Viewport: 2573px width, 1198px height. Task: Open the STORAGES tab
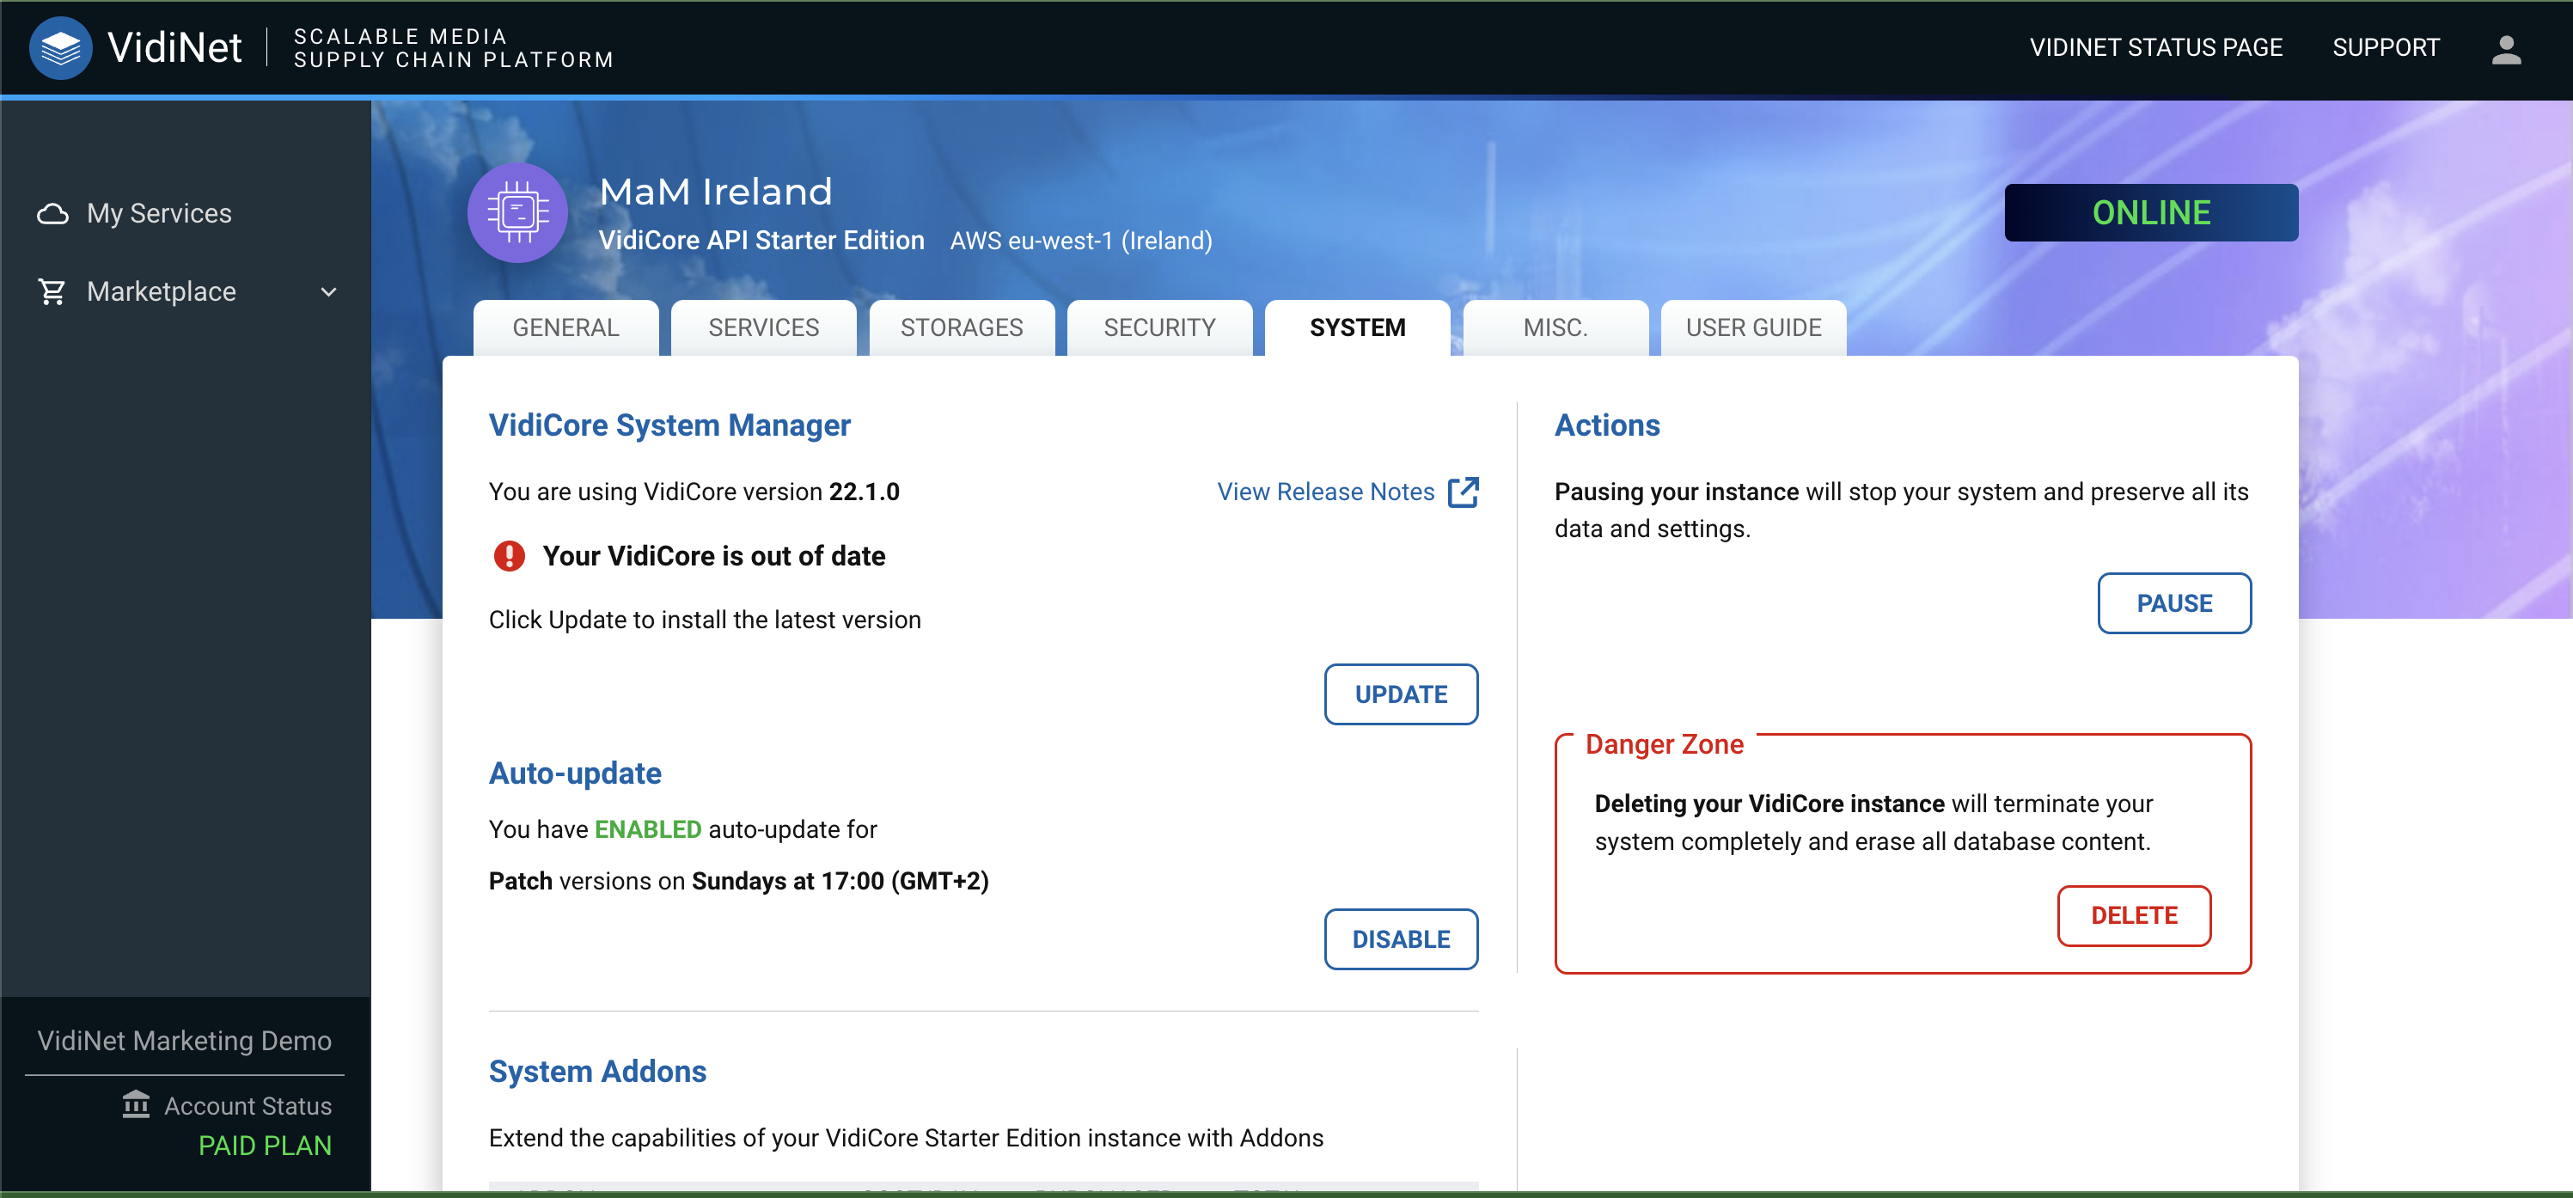tap(961, 327)
